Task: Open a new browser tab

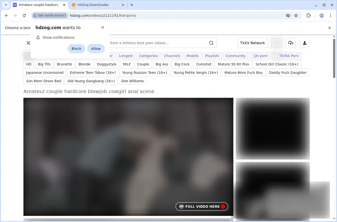Action: coord(132,5)
